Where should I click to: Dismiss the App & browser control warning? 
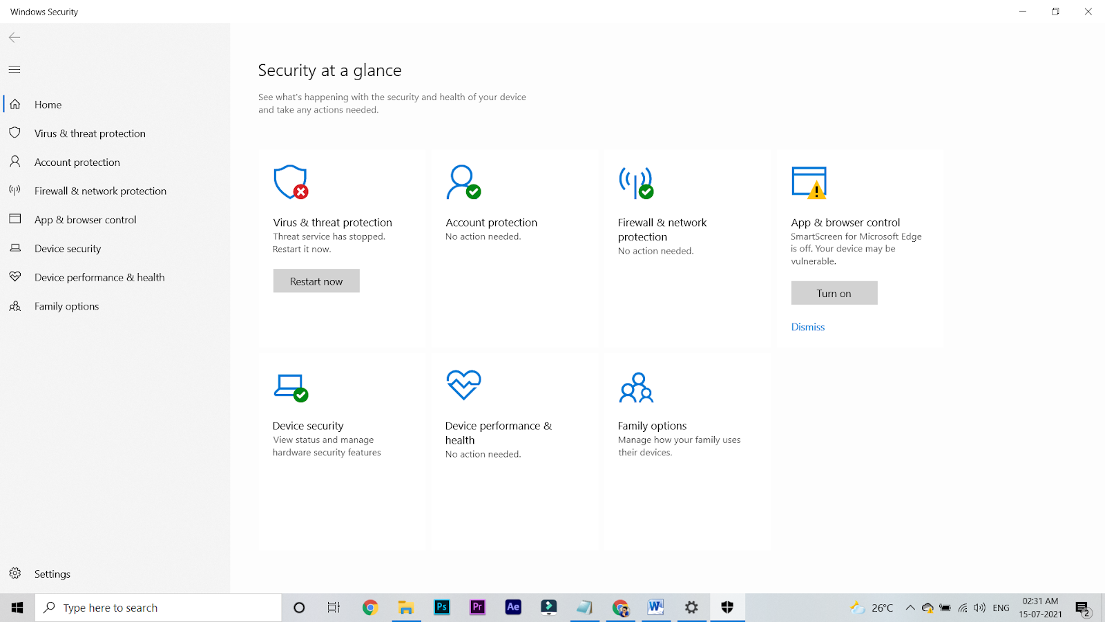pyautogui.click(x=808, y=327)
